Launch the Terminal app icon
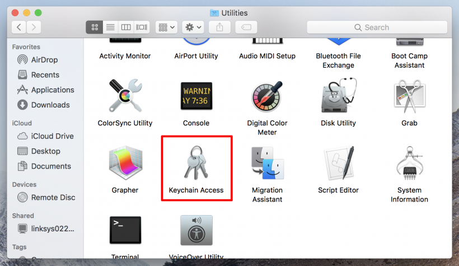Viewport: 459px width, 266px height. pyautogui.click(x=125, y=230)
